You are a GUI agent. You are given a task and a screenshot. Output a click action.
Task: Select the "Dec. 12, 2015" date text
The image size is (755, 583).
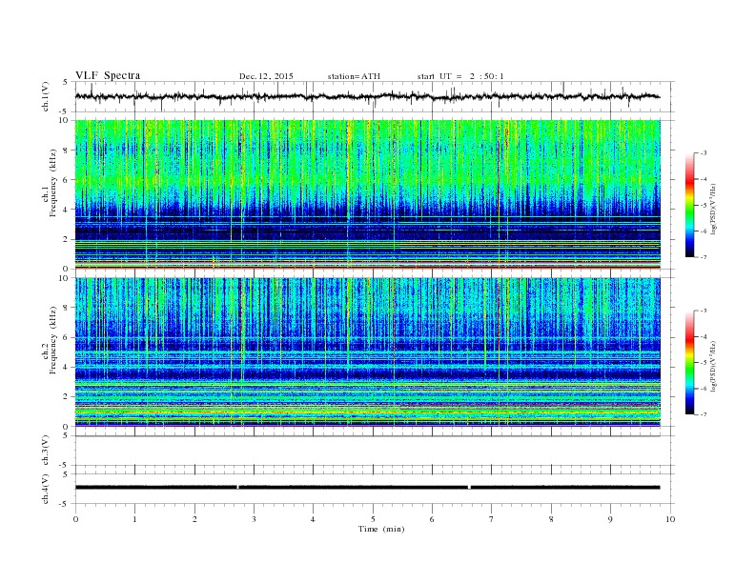coord(266,76)
